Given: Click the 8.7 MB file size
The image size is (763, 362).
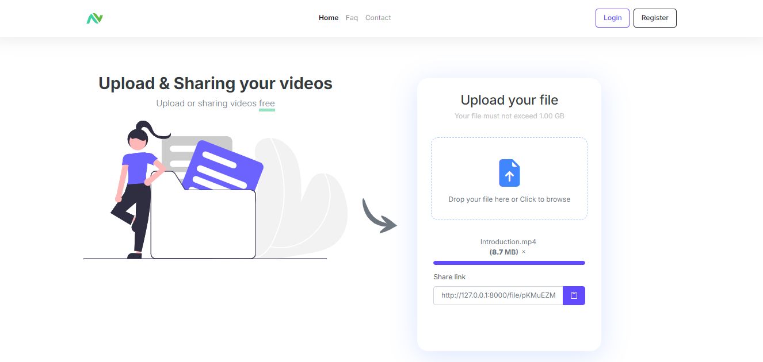Looking at the screenshot, I should pyautogui.click(x=504, y=252).
